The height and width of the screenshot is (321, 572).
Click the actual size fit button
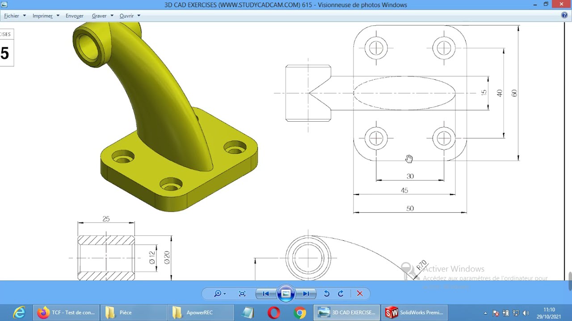(242, 293)
